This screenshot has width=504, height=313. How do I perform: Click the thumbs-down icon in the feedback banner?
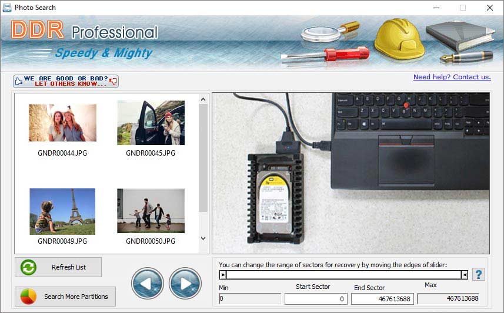[113, 81]
